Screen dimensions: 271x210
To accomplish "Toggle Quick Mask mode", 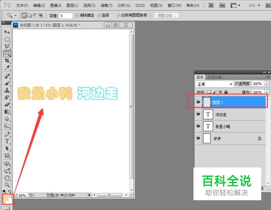I will click(x=7, y=208).
